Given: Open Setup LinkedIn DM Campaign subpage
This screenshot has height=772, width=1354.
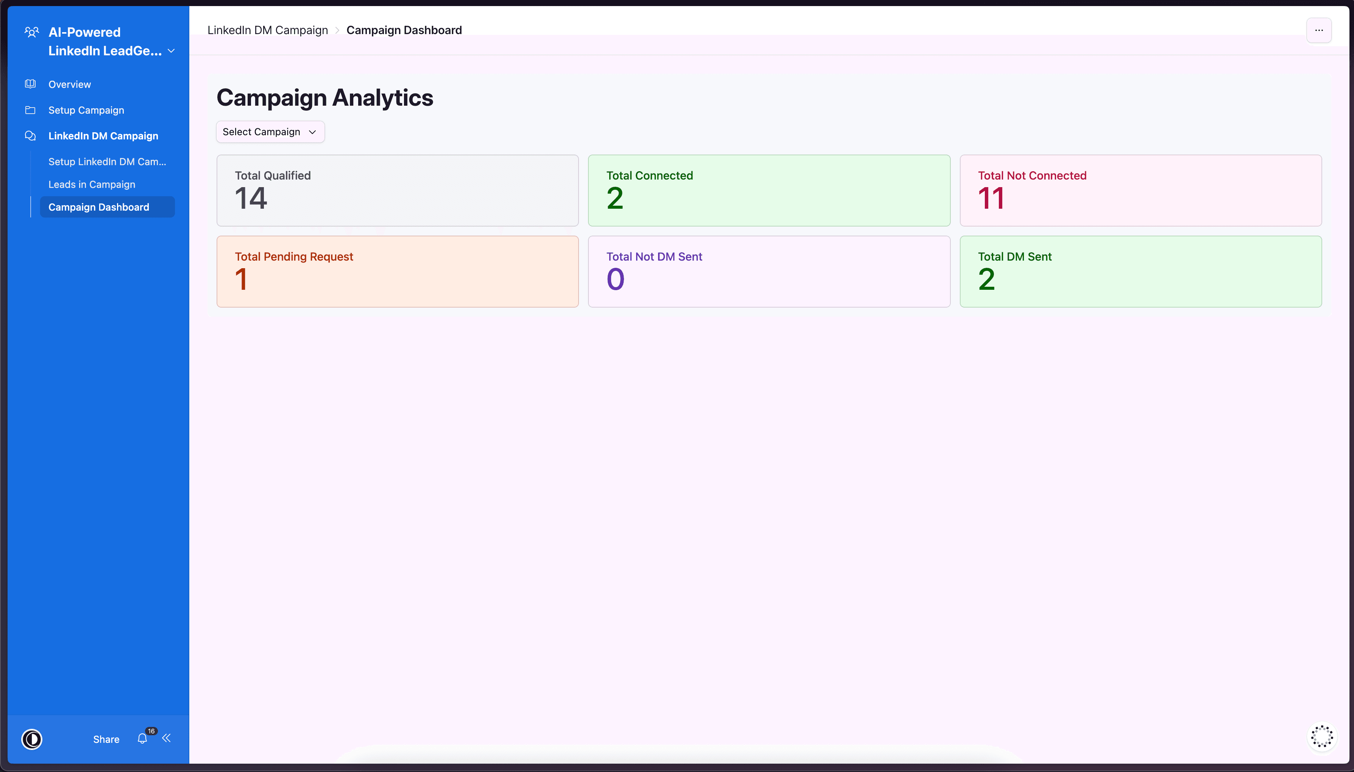Looking at the screenshot, I should tap(107, 162).
